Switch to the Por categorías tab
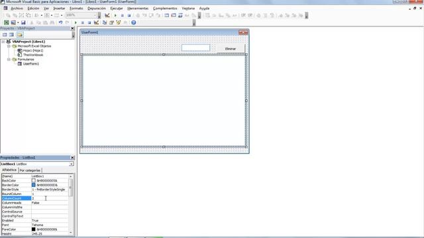424x238 pixels. pos(30,171)
